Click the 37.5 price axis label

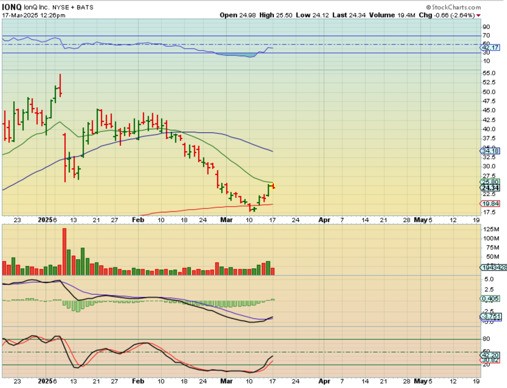489,138
